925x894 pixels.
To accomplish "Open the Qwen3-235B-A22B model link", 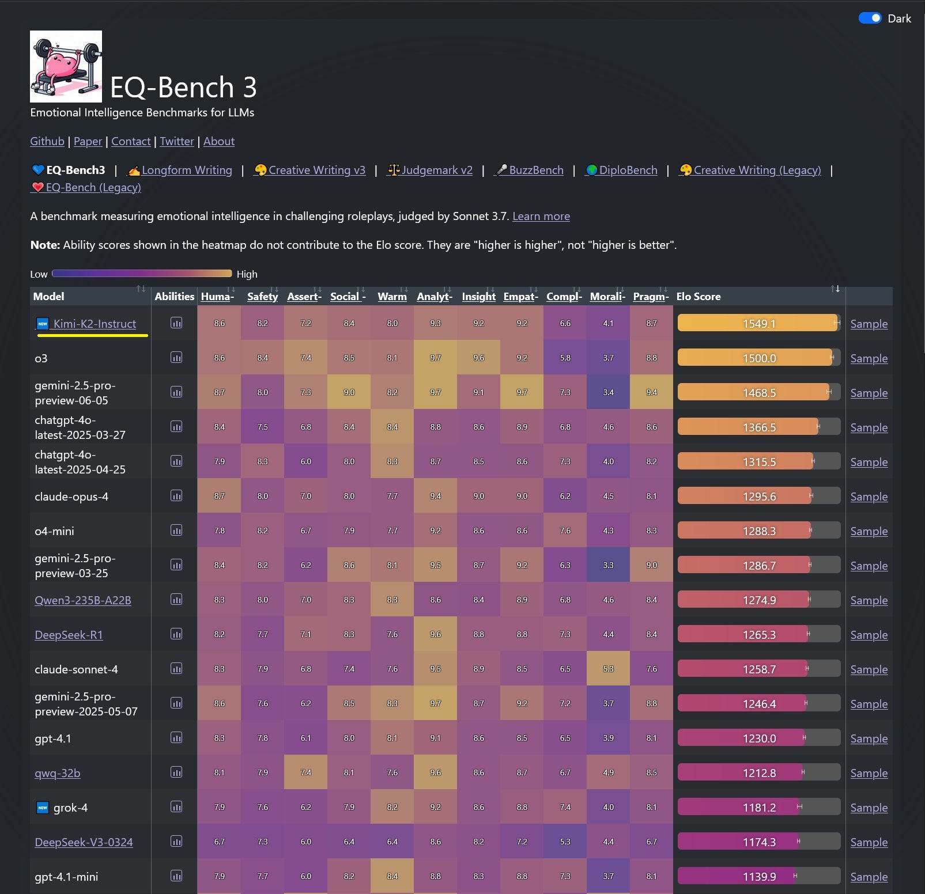I will 83,600.
